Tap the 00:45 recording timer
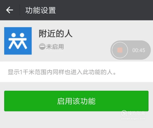 tap(139, 50)
